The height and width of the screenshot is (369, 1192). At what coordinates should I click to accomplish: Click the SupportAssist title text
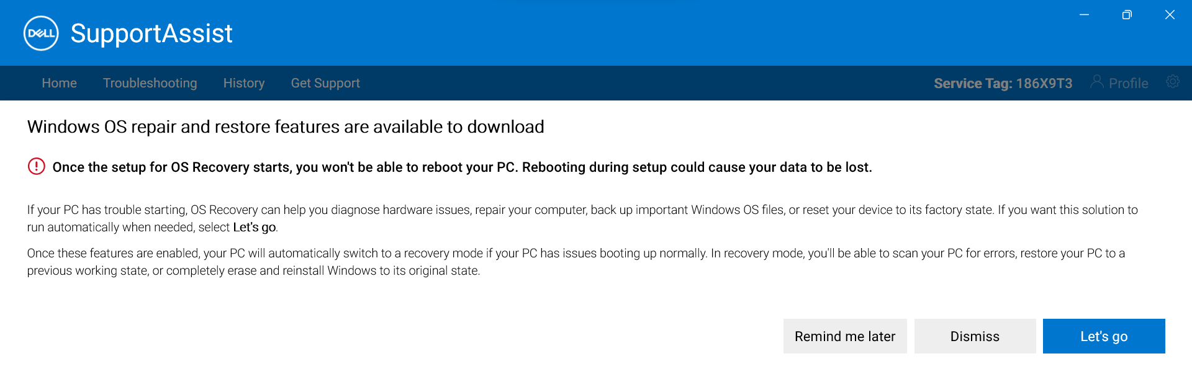click(151, 33)
